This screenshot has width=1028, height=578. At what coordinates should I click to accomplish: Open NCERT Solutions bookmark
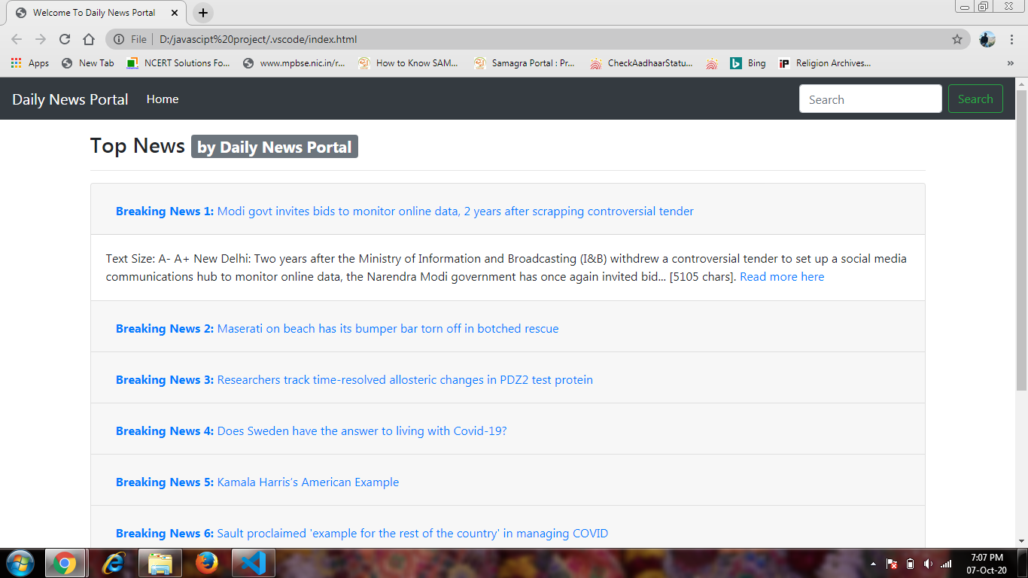point(178,63)
